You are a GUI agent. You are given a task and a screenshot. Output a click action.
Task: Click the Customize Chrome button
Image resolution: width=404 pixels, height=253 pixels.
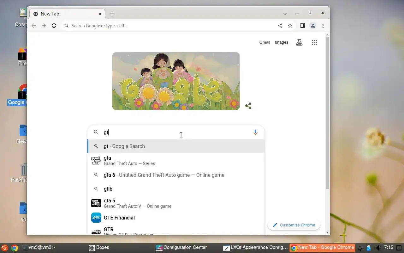[294, 225]
